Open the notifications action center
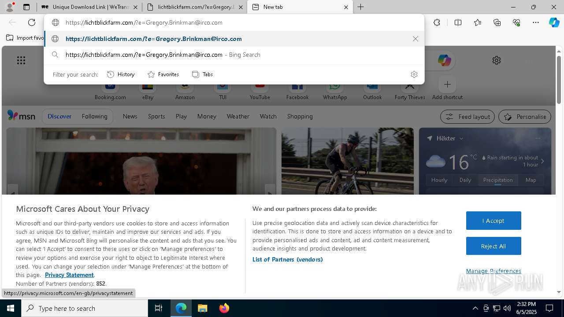Screen dimensions: 564x317 549,308
